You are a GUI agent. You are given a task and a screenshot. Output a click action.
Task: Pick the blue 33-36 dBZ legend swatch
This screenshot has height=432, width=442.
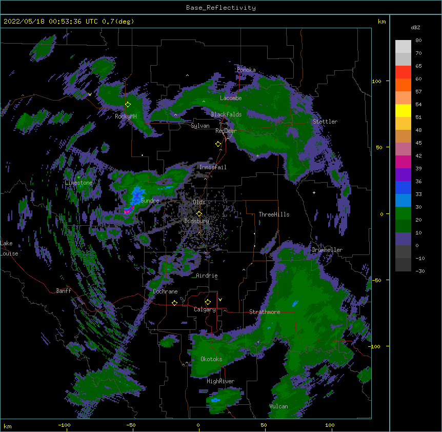tap(403, 187)
